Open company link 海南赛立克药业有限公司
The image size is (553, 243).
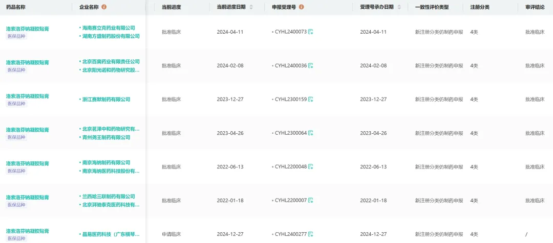coord(109,28)
